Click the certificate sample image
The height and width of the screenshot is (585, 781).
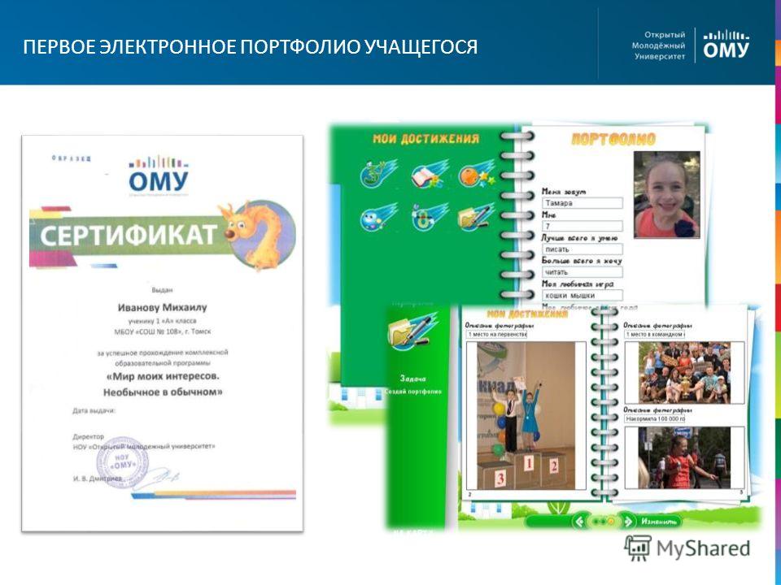[x=163, y=333]
